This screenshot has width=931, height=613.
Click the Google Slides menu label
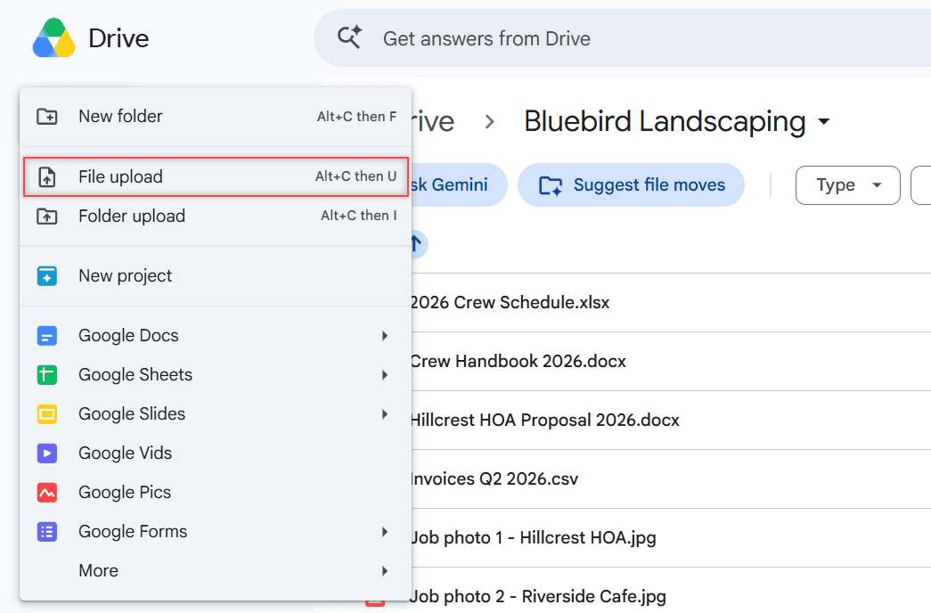click(132, 414)
